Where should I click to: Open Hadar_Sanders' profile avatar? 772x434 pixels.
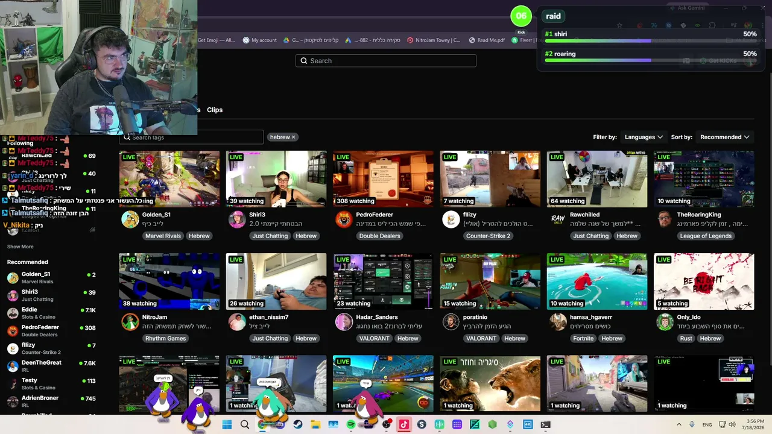click(344, 322)
